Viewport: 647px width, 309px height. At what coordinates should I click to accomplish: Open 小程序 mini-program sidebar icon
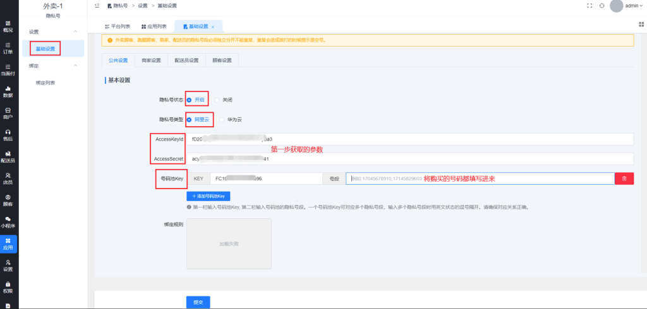(8, 221)
